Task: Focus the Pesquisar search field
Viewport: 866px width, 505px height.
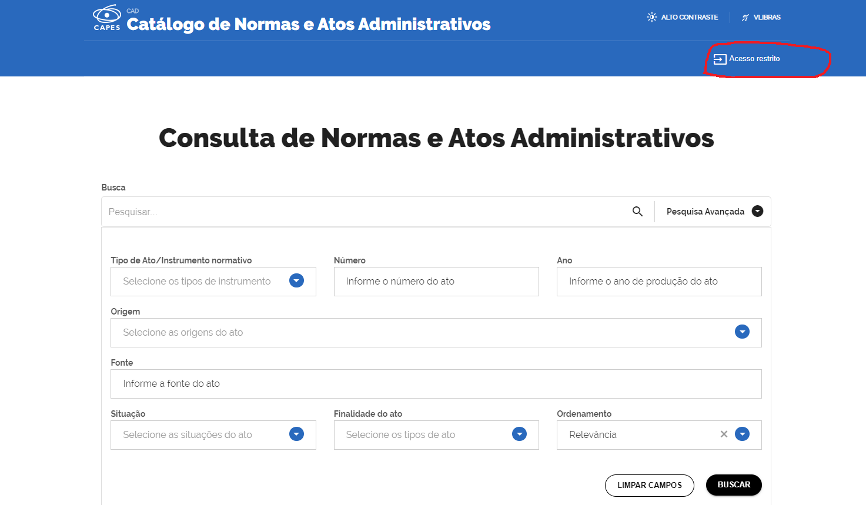Action: pyautogui.click(x=365, y=212)
